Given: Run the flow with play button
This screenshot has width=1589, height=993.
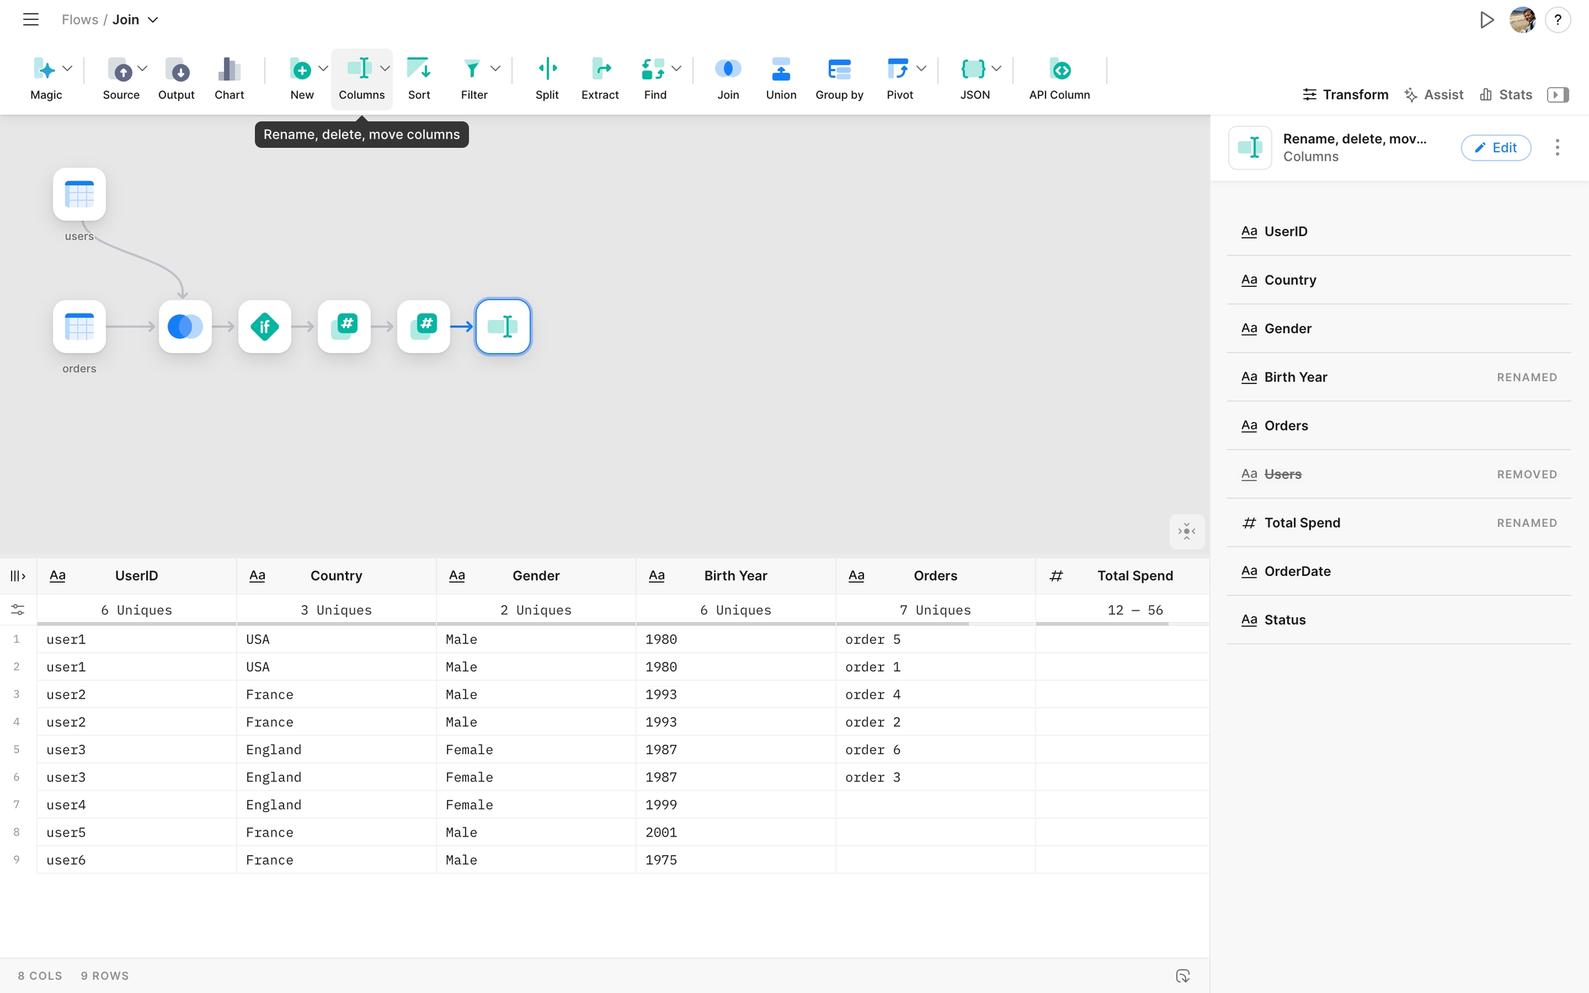Looking at the screenshot, I should coord(1486,20).
